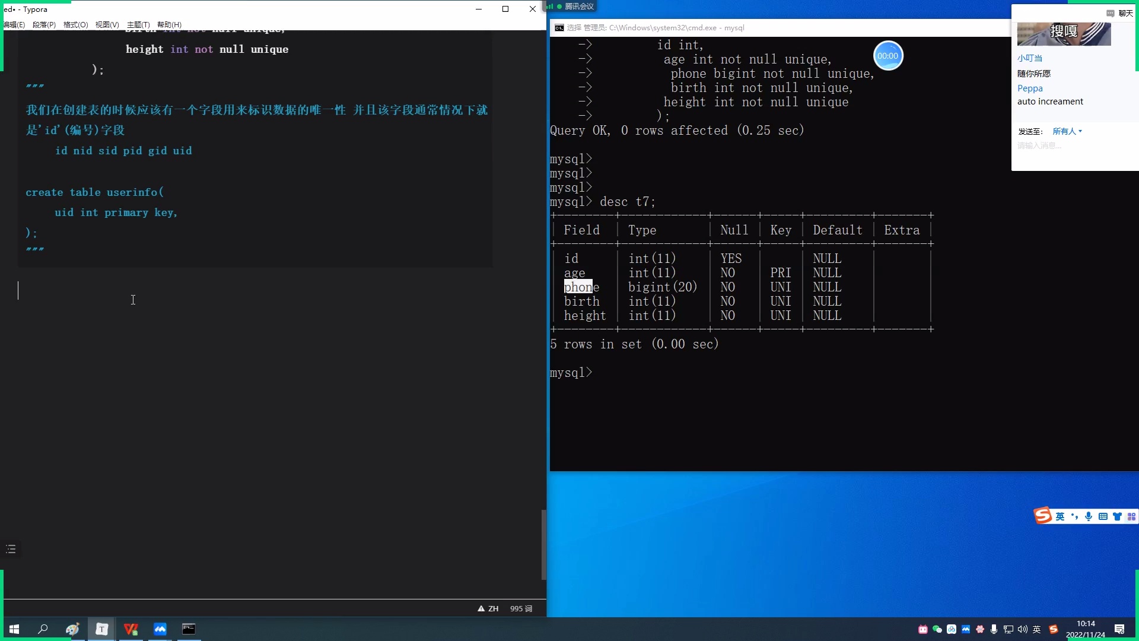Open Tencent Meeting tray icon
1139x641 pixels.
click(966, 630)
